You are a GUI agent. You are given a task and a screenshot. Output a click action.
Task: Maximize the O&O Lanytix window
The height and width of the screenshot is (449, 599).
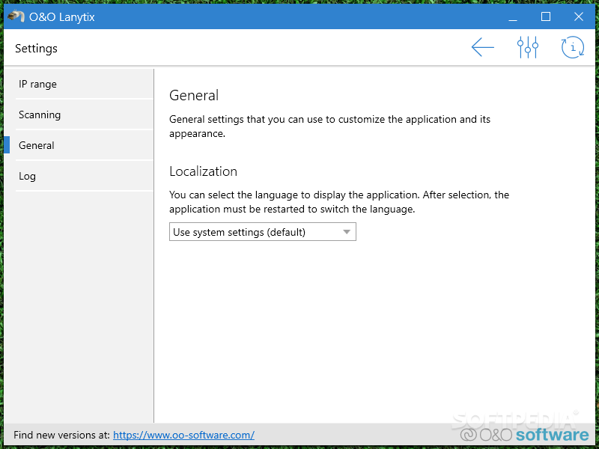[546, 16]
